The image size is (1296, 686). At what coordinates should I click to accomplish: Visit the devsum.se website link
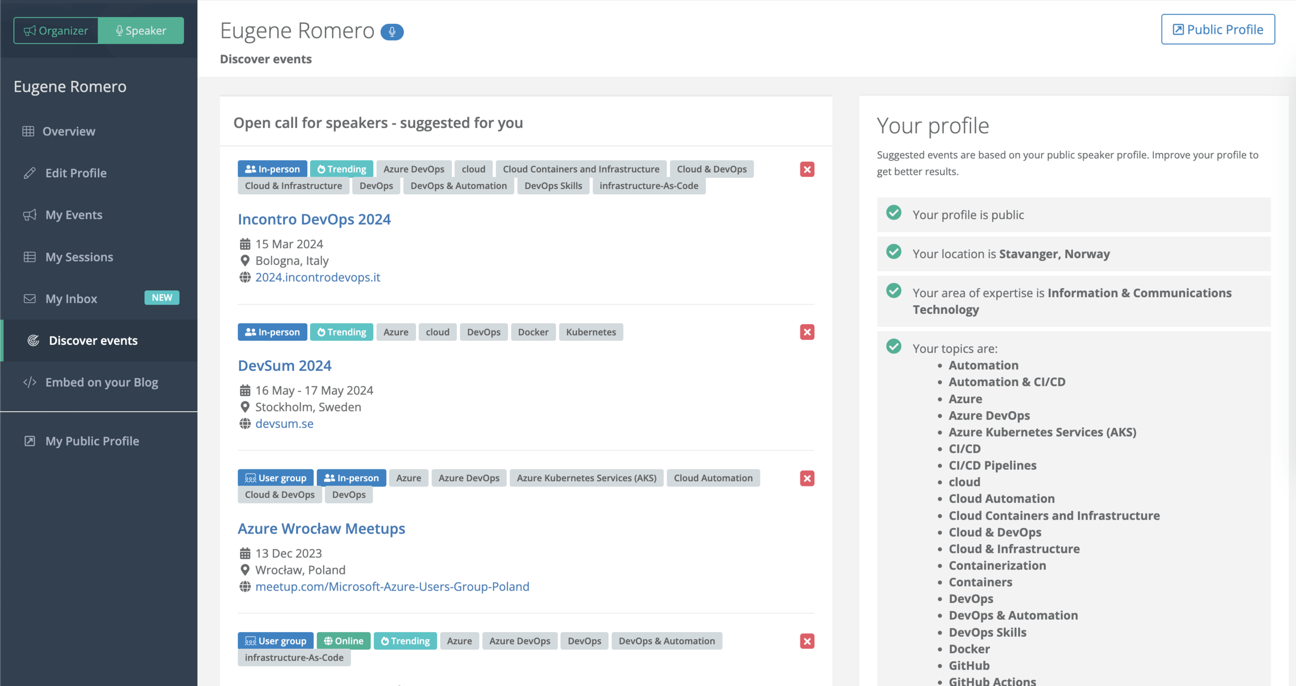point(284,424)
